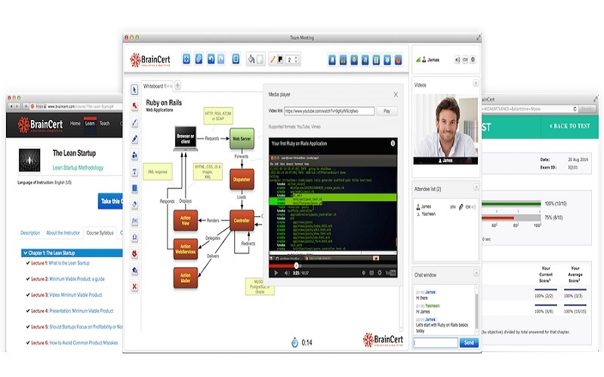Click the red record button in toolbar
The width and height of the screenshot is (604, 377).
(399, 60)
